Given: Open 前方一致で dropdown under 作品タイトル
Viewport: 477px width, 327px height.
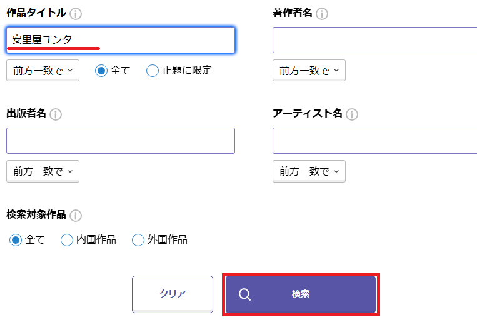Looking at the screenshot, I should pos(43,70).
